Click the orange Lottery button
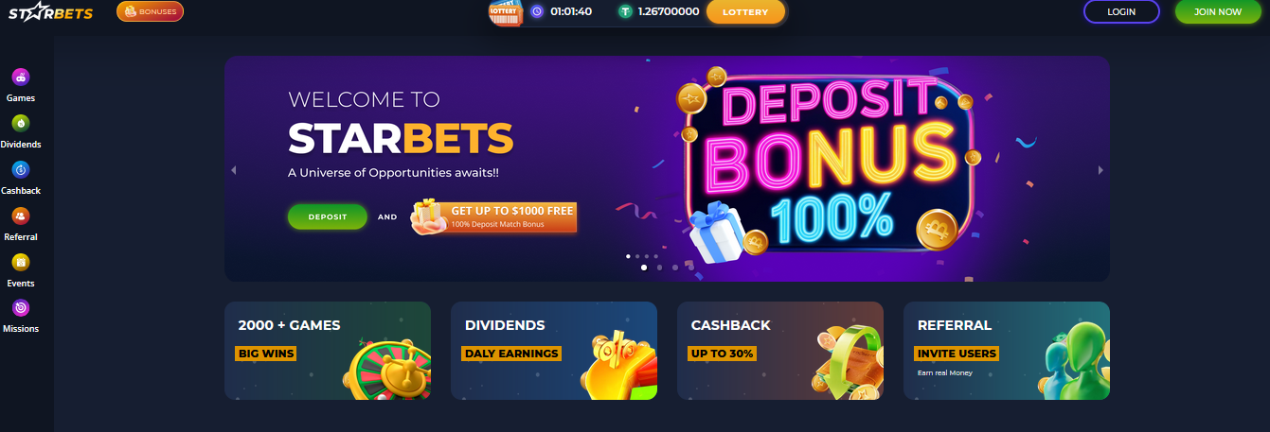 pyautogui.click(x=745, y=12)
